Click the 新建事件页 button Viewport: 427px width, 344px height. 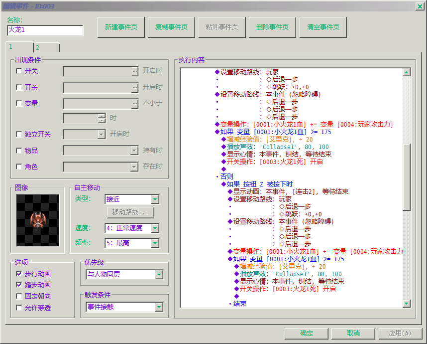click(121, 27)
